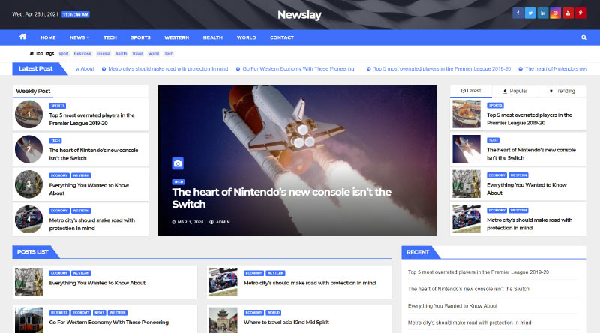Open Weekly Post thumbnail numbered 2

click(x=28, y=149)
